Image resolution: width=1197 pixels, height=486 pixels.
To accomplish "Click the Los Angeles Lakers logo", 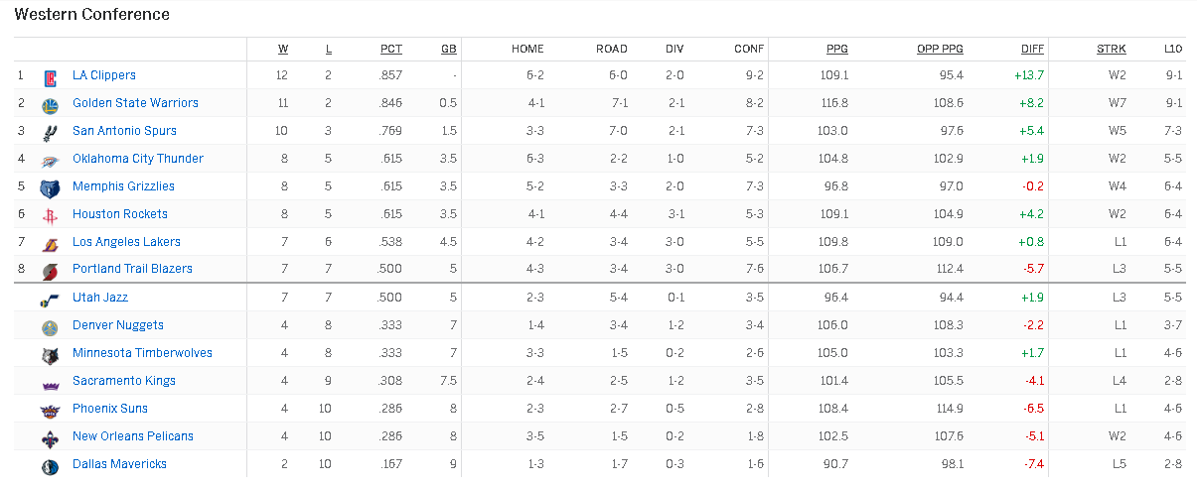I will [51, 243].
